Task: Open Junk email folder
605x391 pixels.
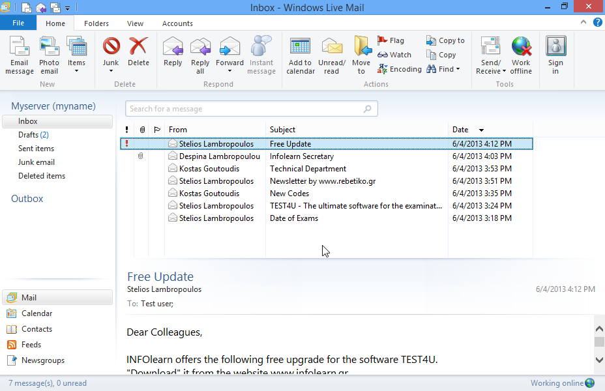Action: tap(37, 162)
